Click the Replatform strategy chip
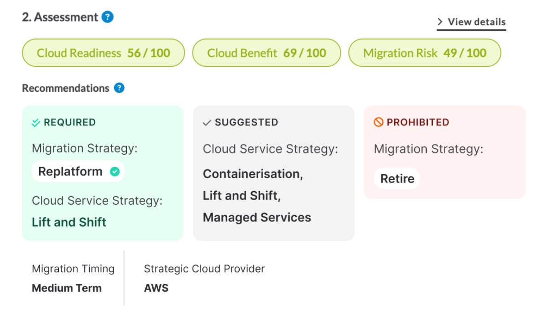The height and width of the screenshot is (310, 552). (x=78, y=172)
